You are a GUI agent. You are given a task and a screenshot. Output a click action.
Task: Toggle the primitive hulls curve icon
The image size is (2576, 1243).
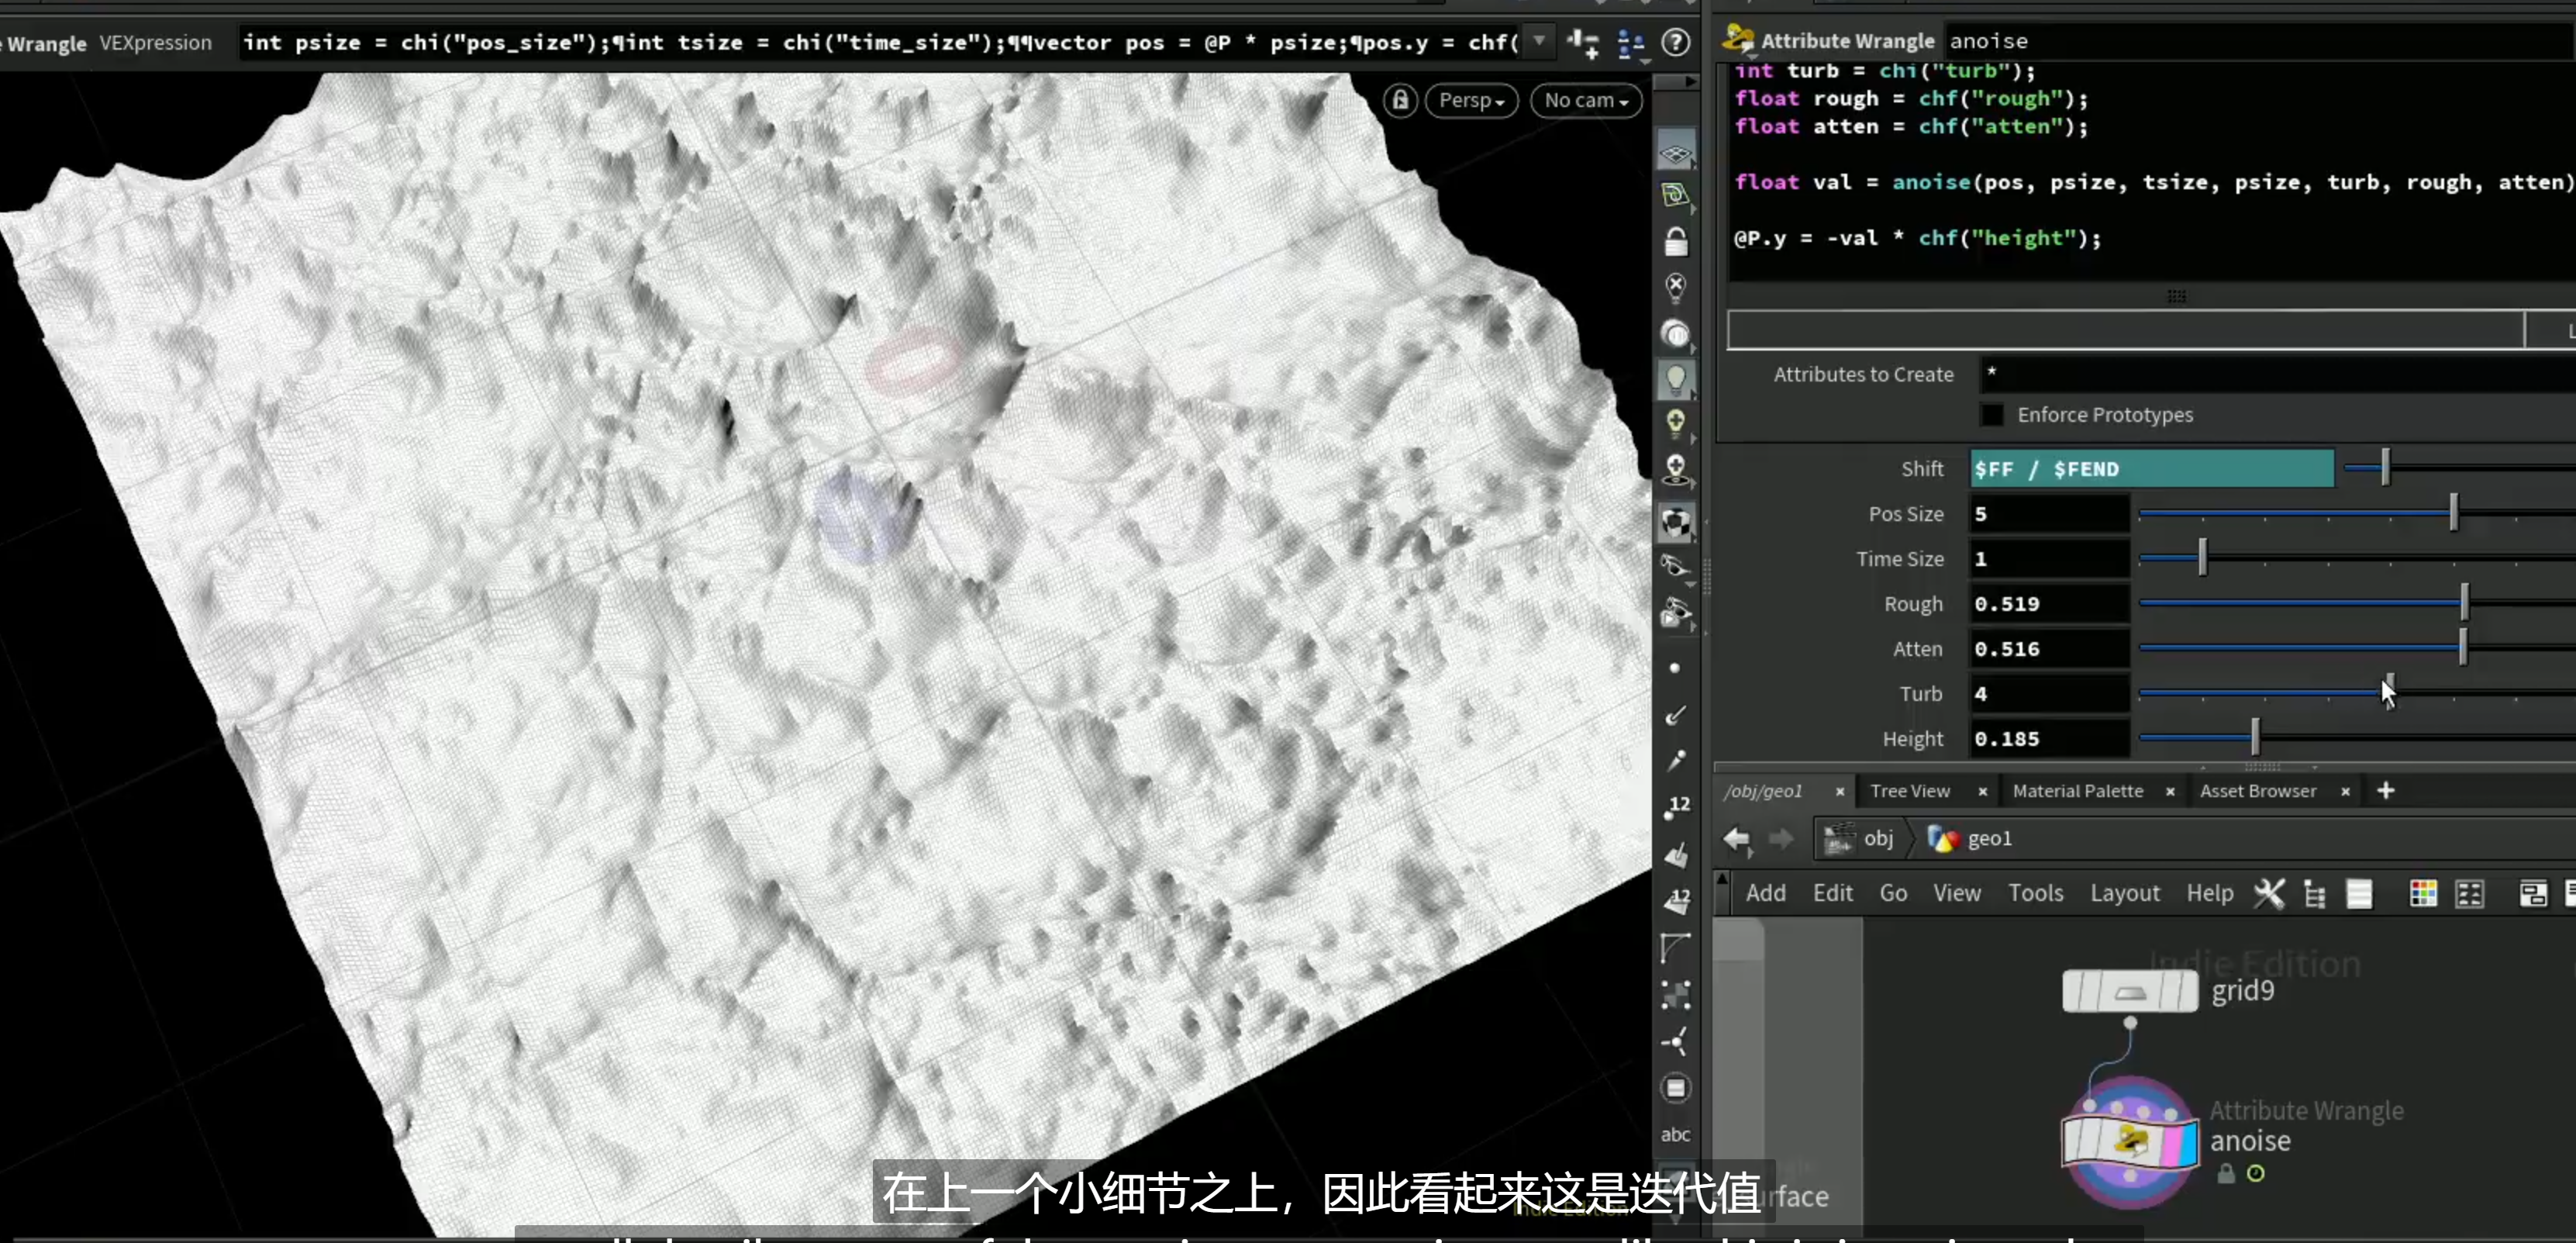[x=1676, y=947]
